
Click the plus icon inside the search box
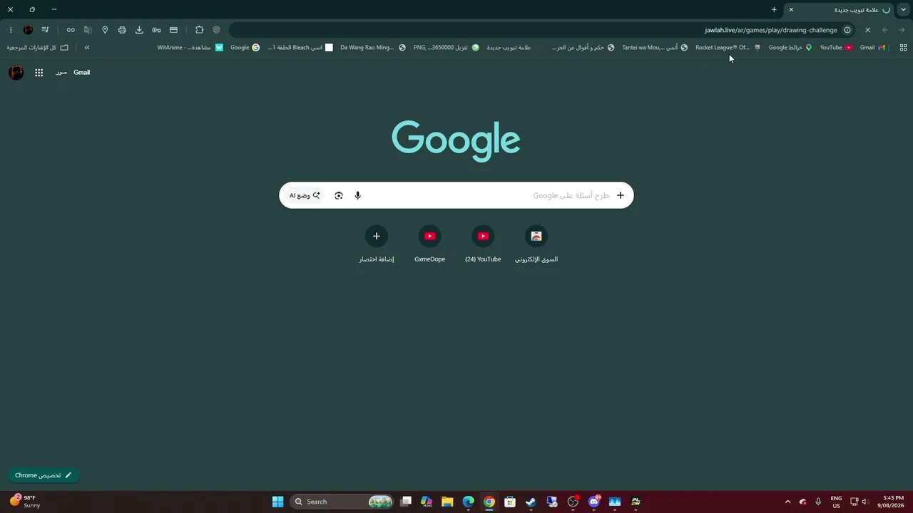(621, 195)
